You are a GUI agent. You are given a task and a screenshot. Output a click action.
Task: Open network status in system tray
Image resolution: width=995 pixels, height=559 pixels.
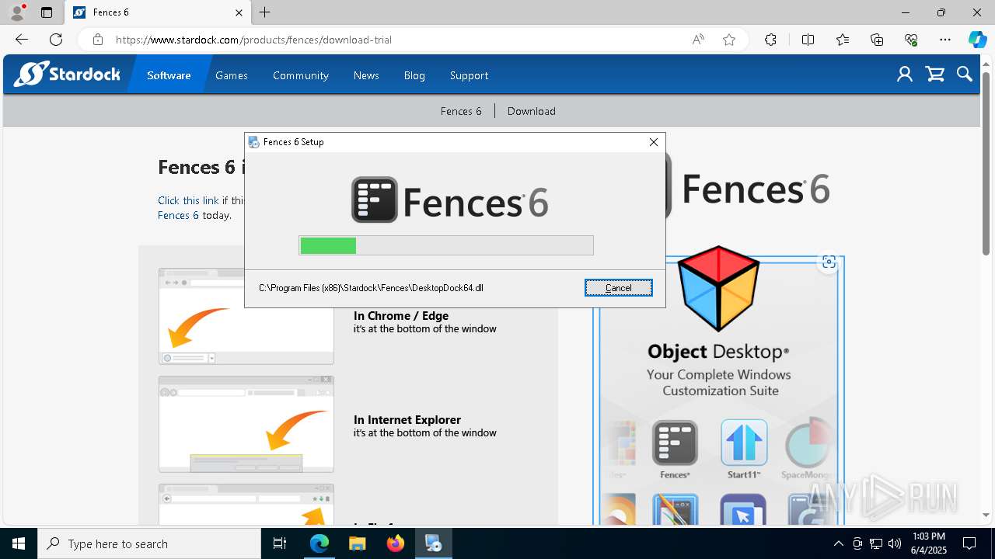pyautogui.click(x=876, y=543)
